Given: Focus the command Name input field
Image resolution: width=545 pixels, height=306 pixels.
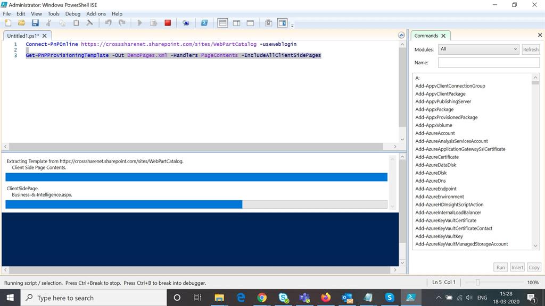Looking at the screenshot, I should pyautogui.click(x=489, y=63).
